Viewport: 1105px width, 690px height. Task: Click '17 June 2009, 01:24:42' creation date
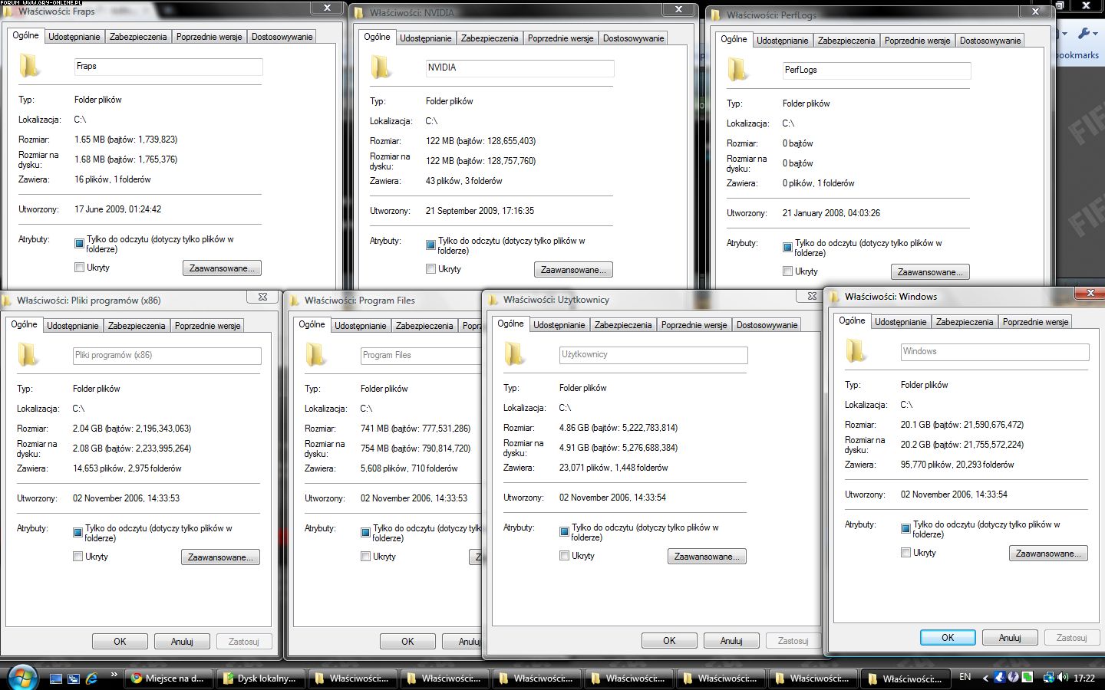click(117, 209)
